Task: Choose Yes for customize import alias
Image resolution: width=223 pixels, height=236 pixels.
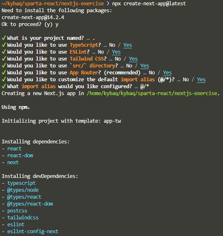Action: coord(201,80)
